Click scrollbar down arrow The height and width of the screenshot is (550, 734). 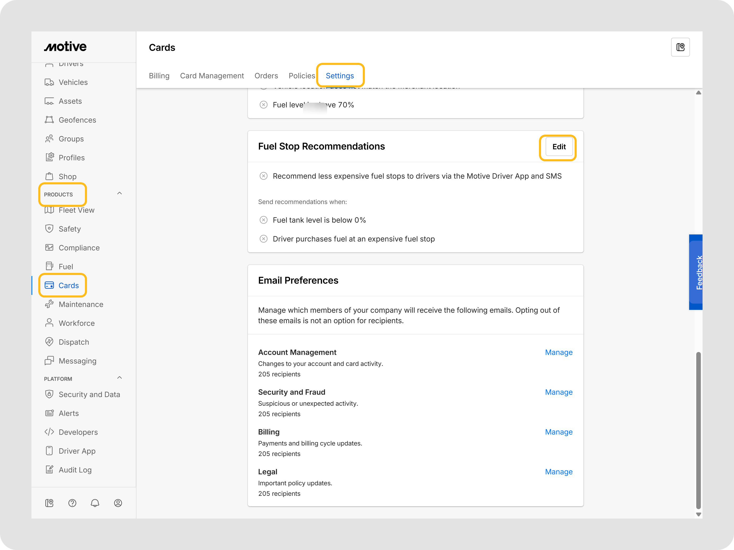pyautogui.click(x=698, y=515)
